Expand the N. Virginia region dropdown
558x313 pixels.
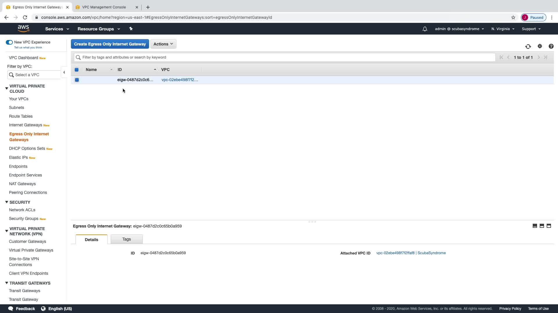point(503,29)
